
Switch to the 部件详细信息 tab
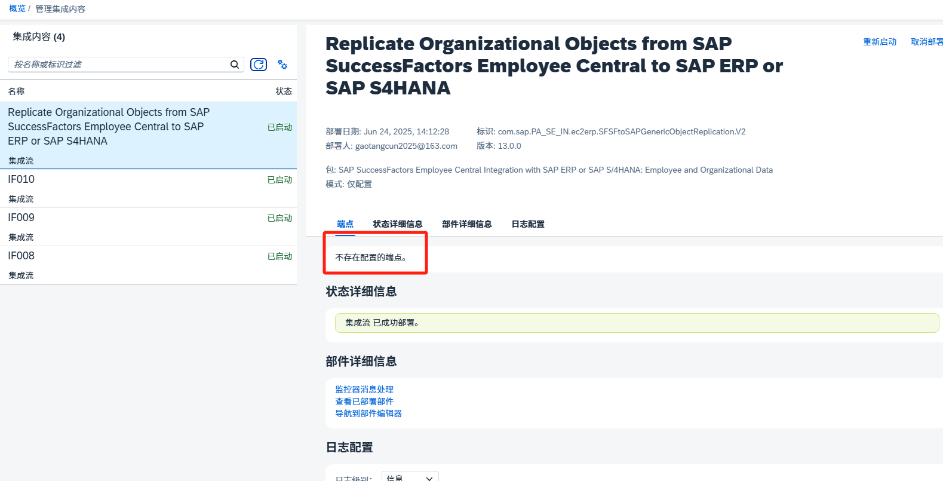[x=467, y=224]
